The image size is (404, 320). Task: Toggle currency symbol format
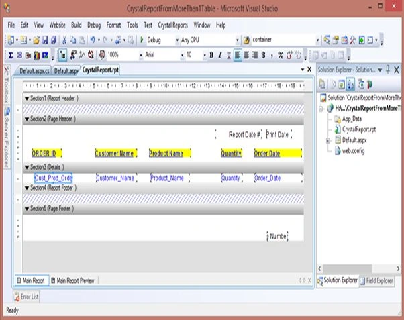(263, 55)
